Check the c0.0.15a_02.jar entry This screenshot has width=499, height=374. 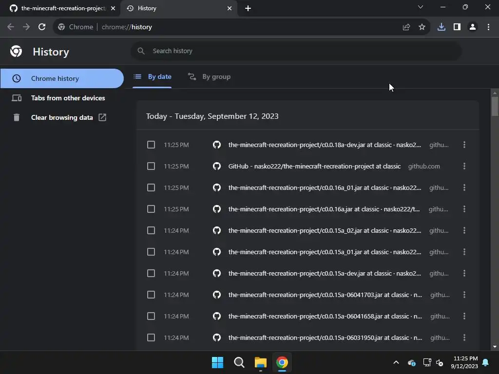151,230
